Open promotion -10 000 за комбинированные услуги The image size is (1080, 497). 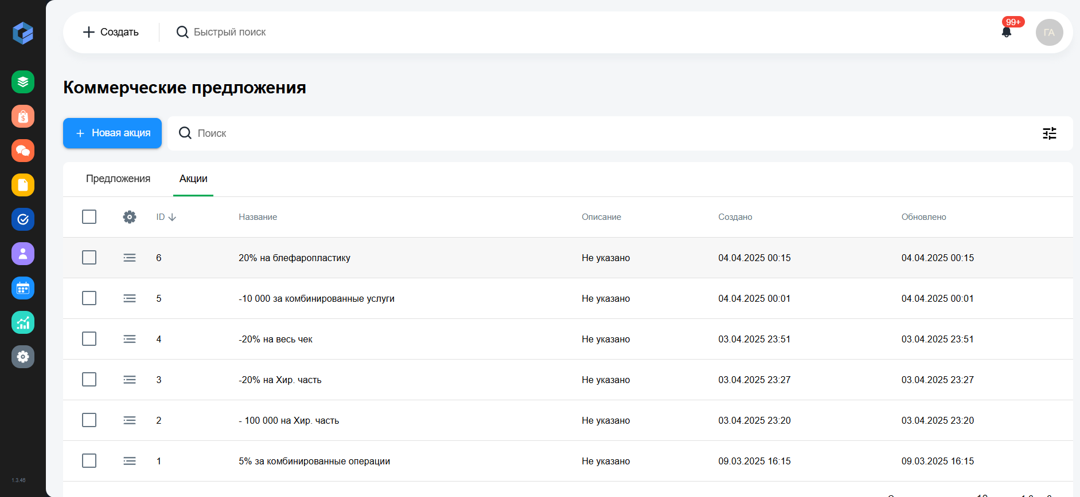click(317, 298)
